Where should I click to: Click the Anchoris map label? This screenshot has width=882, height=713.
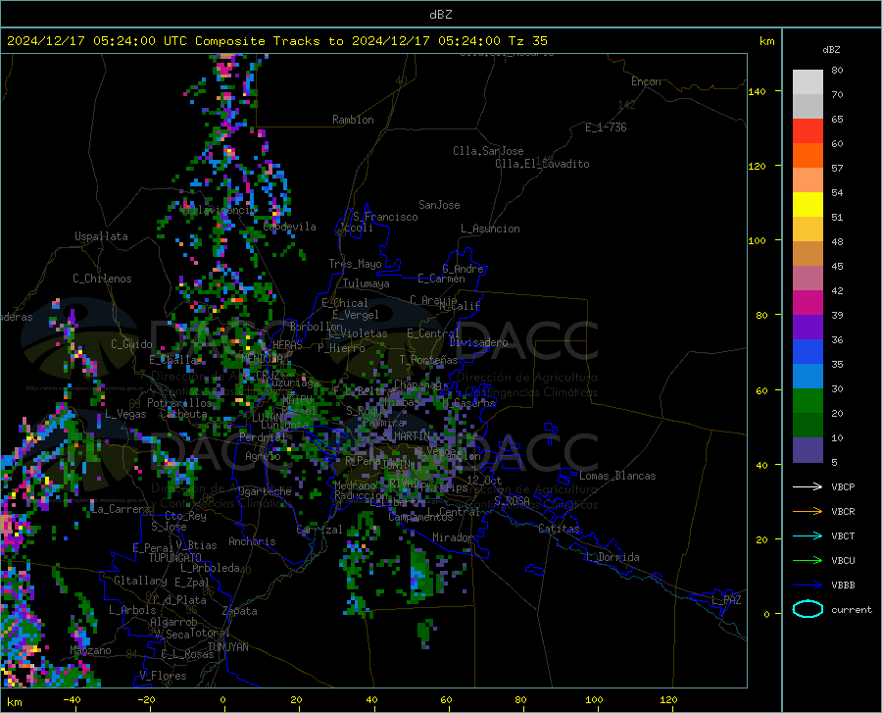[x=252, y=542]
